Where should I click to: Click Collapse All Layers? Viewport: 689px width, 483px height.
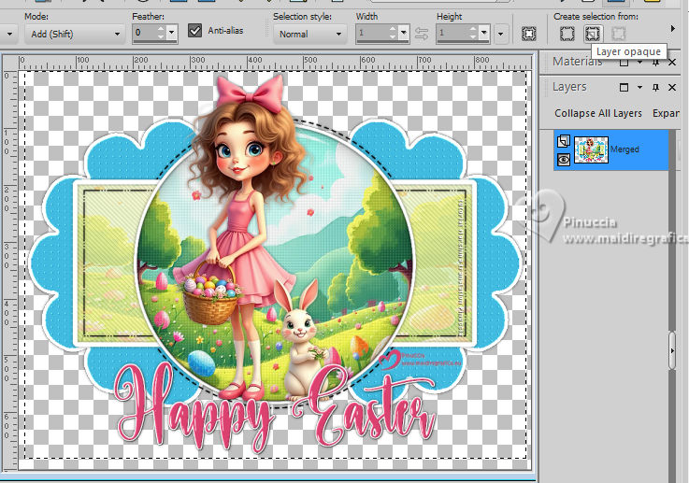coord(597,113)
